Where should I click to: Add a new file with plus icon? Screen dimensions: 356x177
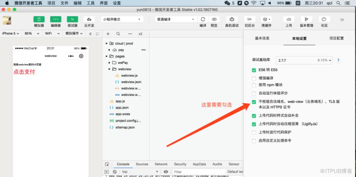click(x=108, y=34)
